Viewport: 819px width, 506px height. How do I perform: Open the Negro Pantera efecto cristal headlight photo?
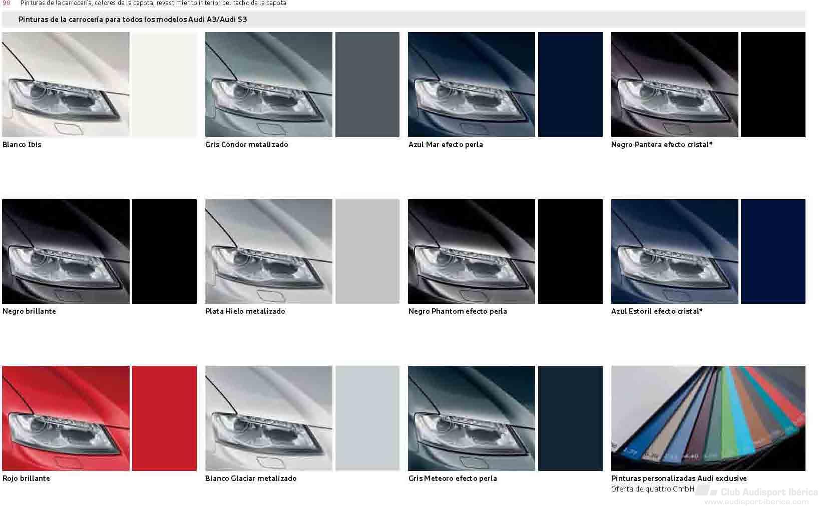pos(674,85)
